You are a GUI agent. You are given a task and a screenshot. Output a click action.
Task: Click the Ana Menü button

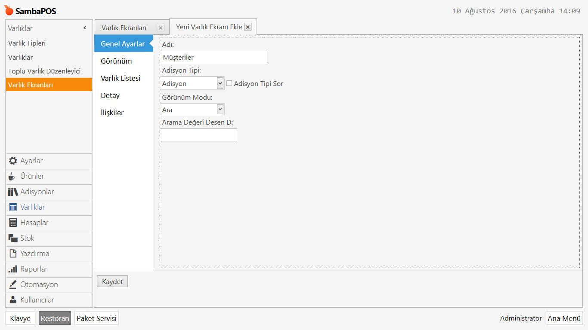[x=564, y=318]
